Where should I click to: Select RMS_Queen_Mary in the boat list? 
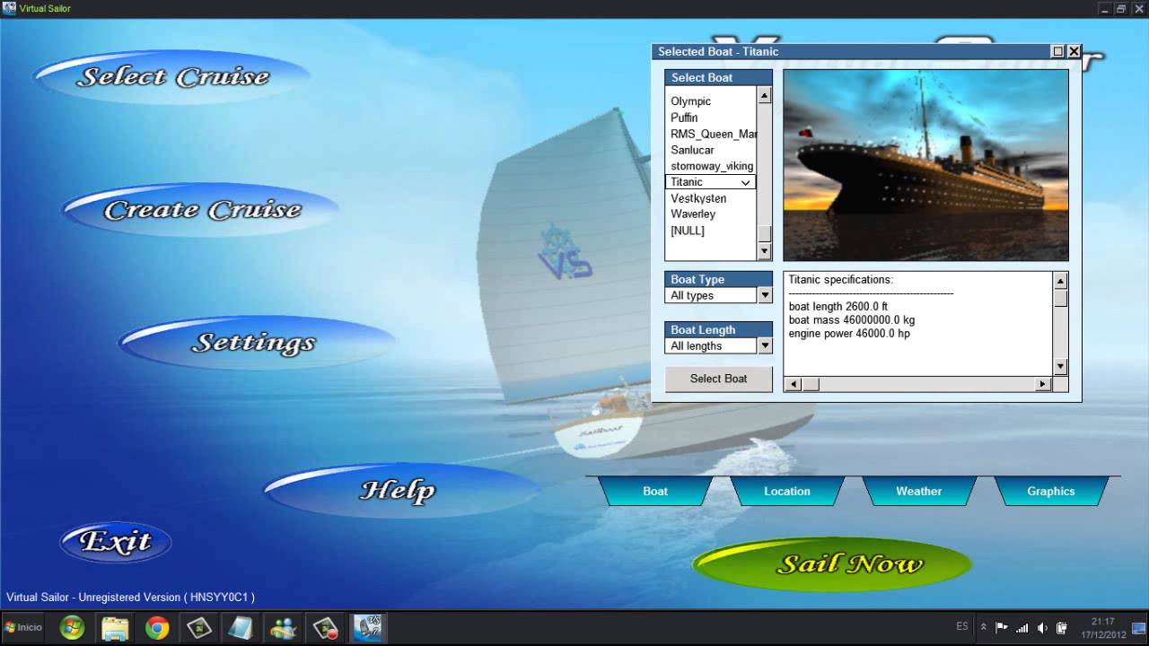pos(713,134)
